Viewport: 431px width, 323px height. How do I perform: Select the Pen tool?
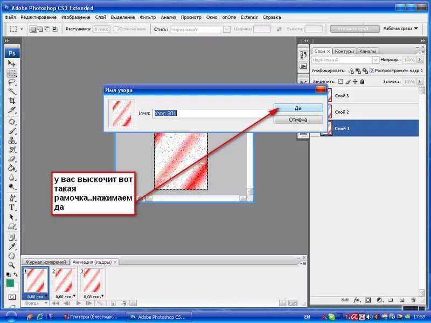pos(11,198)
